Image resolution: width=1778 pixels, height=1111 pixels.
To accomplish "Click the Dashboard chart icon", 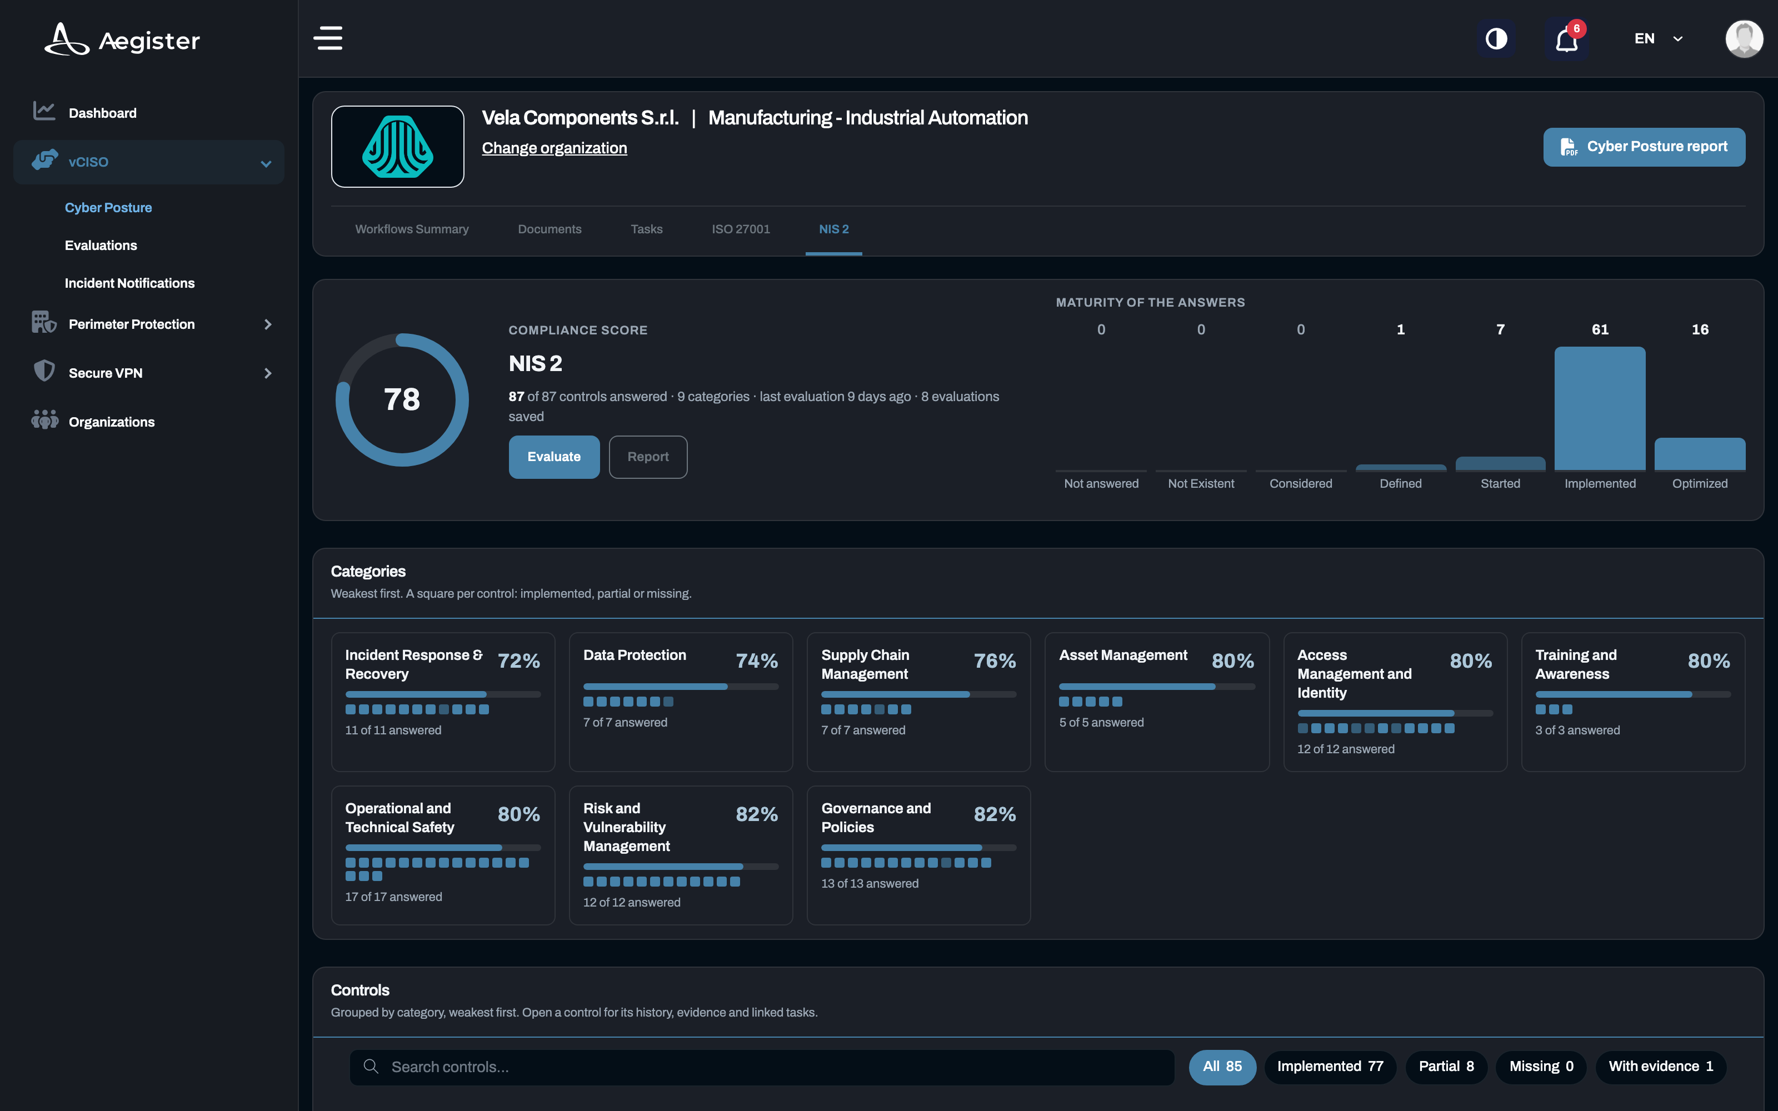I will 44,111.
